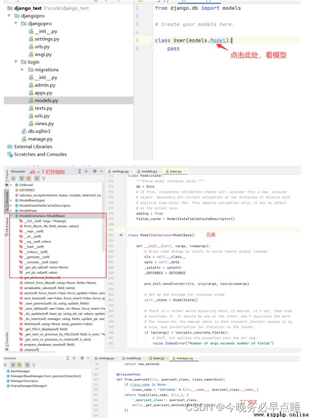Click the sort alphabetically icon in Structure toolbar
This screenshot has height=418, width=309.
click(13, 179)
